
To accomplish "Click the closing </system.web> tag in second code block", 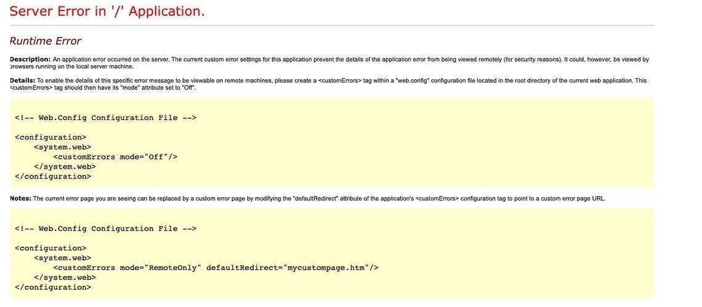I will tap(65, 277).
